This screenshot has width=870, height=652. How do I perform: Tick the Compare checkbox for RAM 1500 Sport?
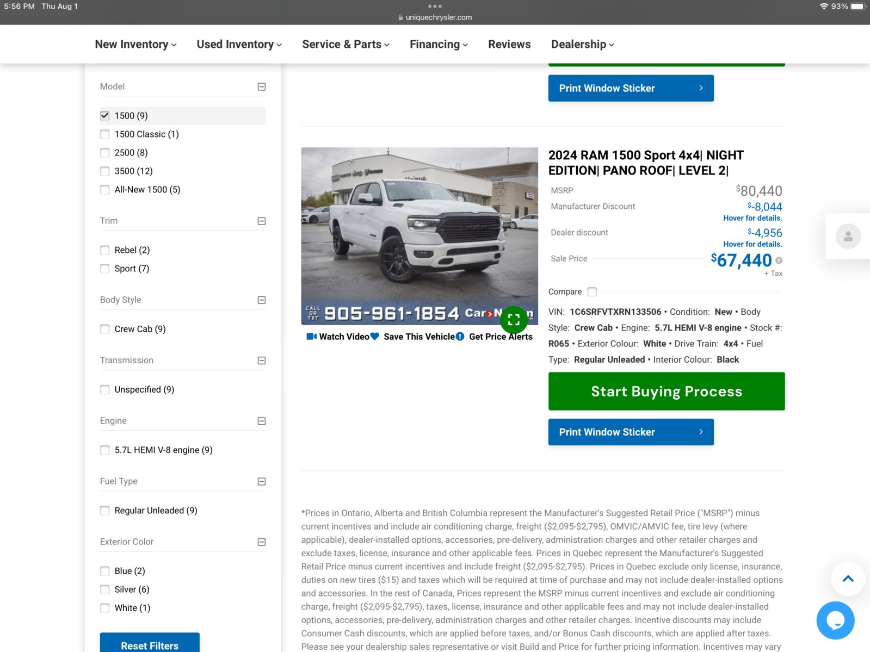(592, 292)
